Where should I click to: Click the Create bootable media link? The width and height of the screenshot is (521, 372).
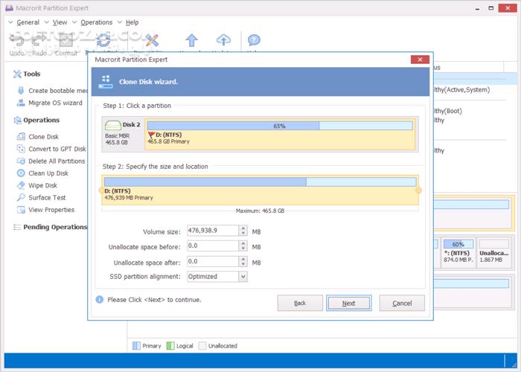pyautogui.click(x=58, y=91)
